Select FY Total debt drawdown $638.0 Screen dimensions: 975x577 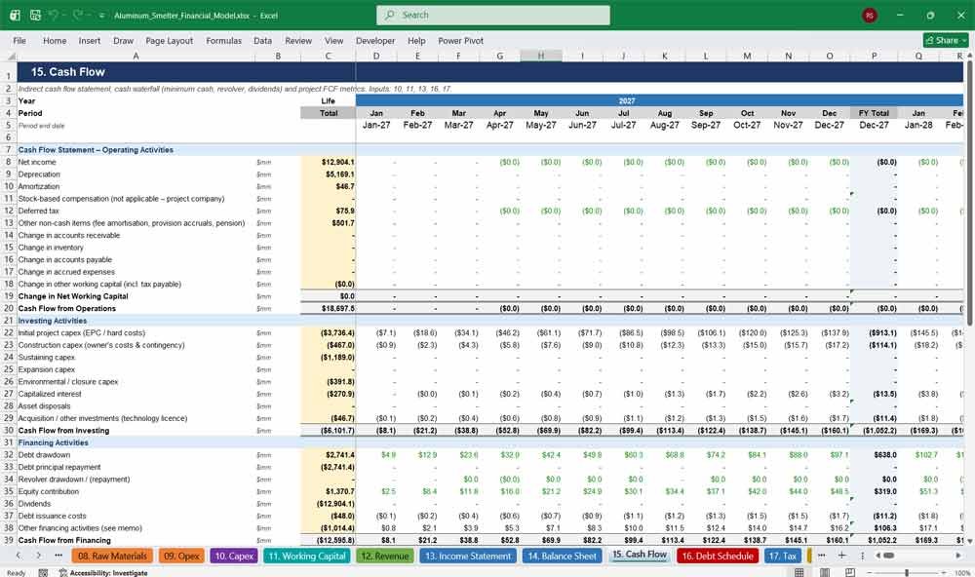pyautogui.click(x=874, y=454)
